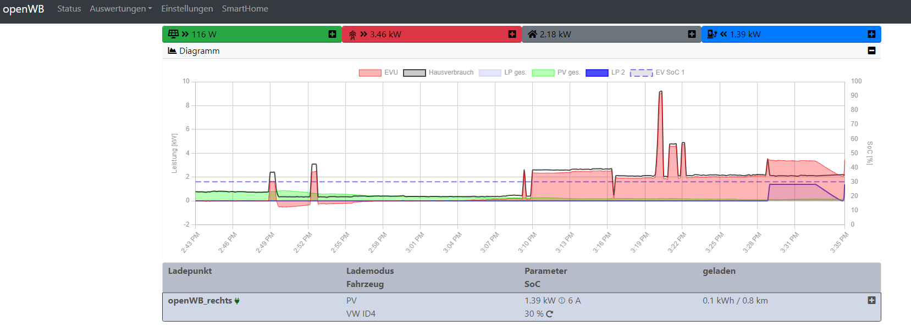The image size is (911, 332).
Task: Collapse the Diagramm section with minus icon
Action: [871, 50]
